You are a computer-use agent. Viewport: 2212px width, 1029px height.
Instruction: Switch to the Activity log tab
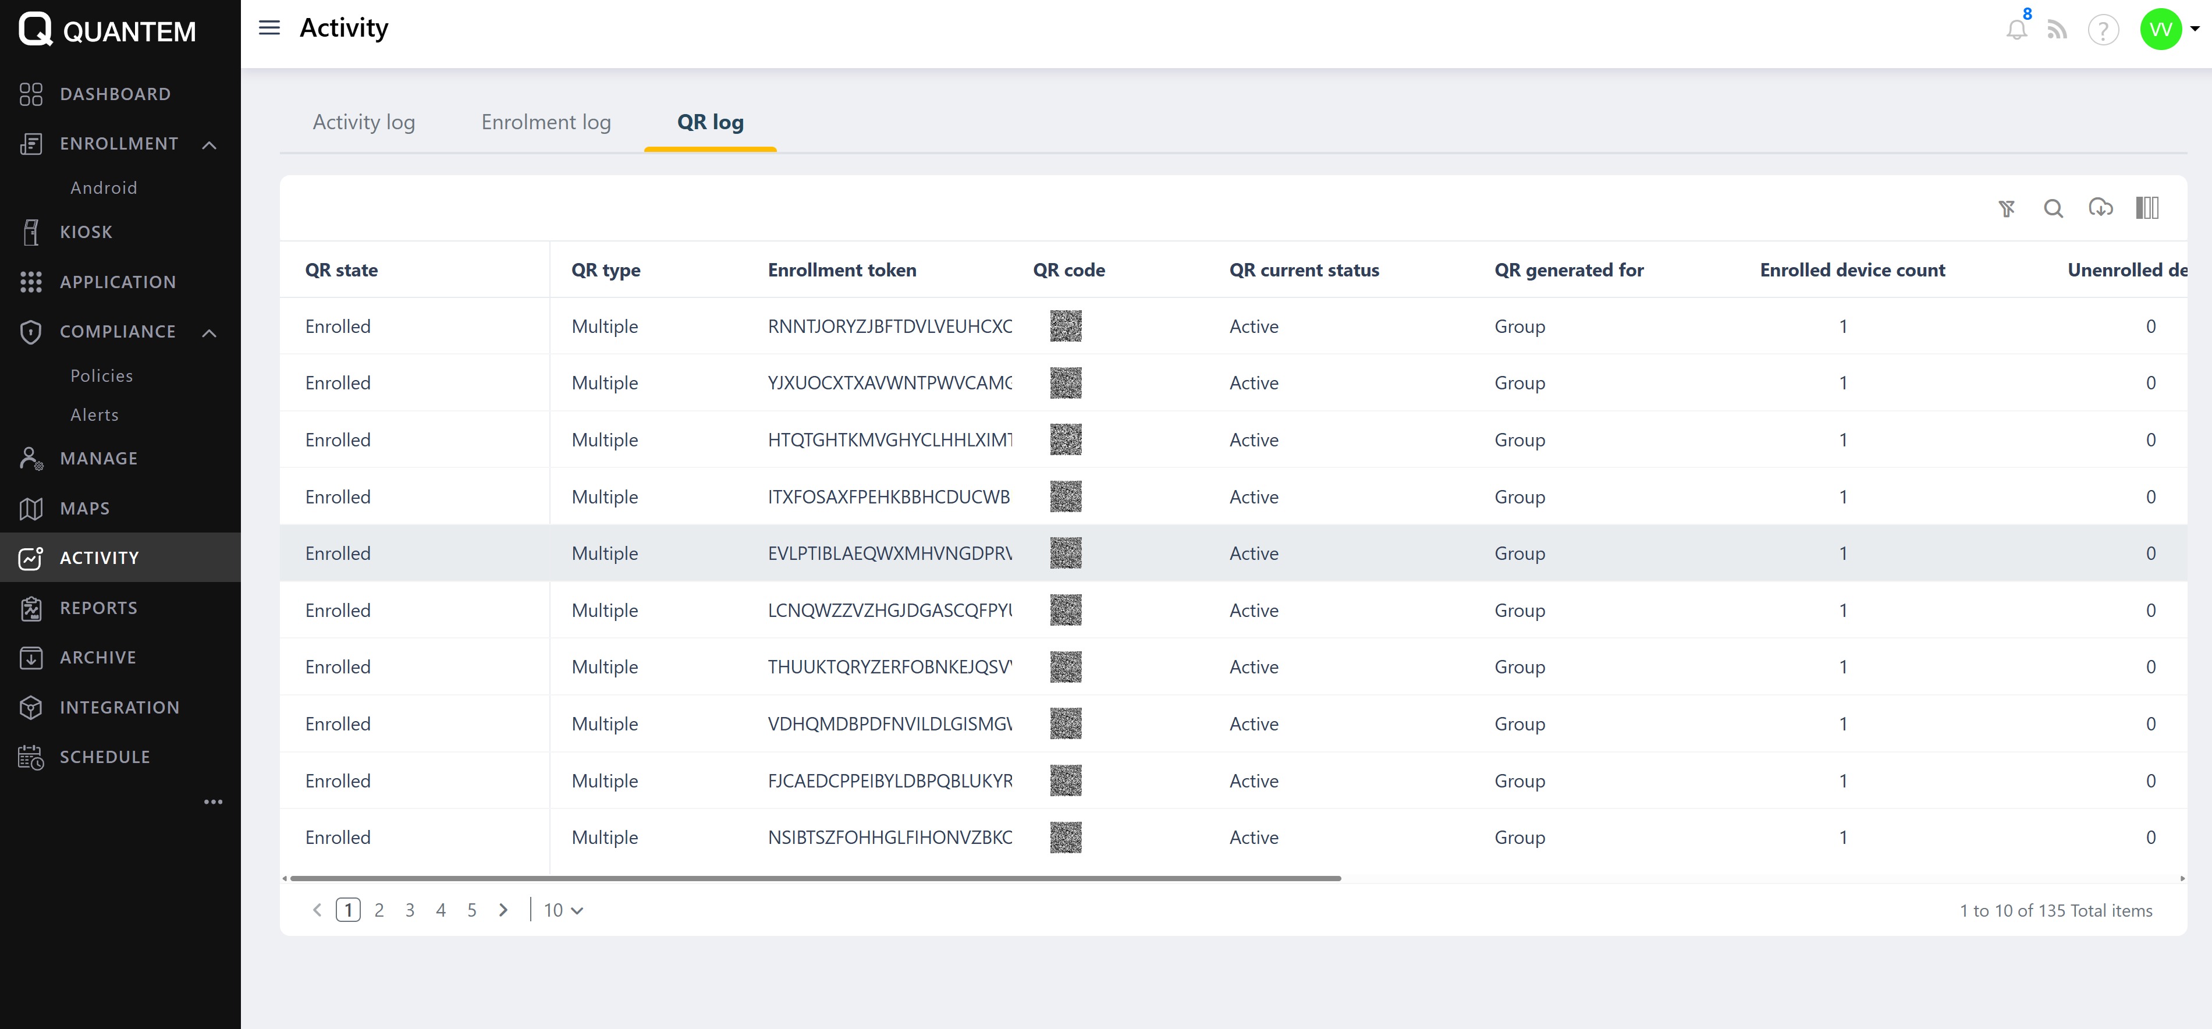tap(364, 122)
